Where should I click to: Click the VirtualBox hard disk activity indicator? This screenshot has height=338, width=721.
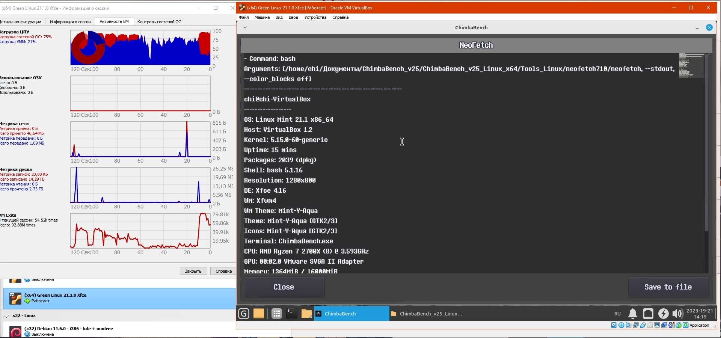614,325
